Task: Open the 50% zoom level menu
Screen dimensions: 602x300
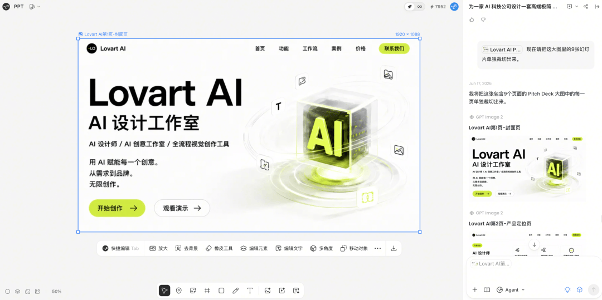Action: point(57,291)
